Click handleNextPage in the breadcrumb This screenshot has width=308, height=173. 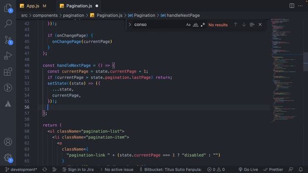point(183,15)
